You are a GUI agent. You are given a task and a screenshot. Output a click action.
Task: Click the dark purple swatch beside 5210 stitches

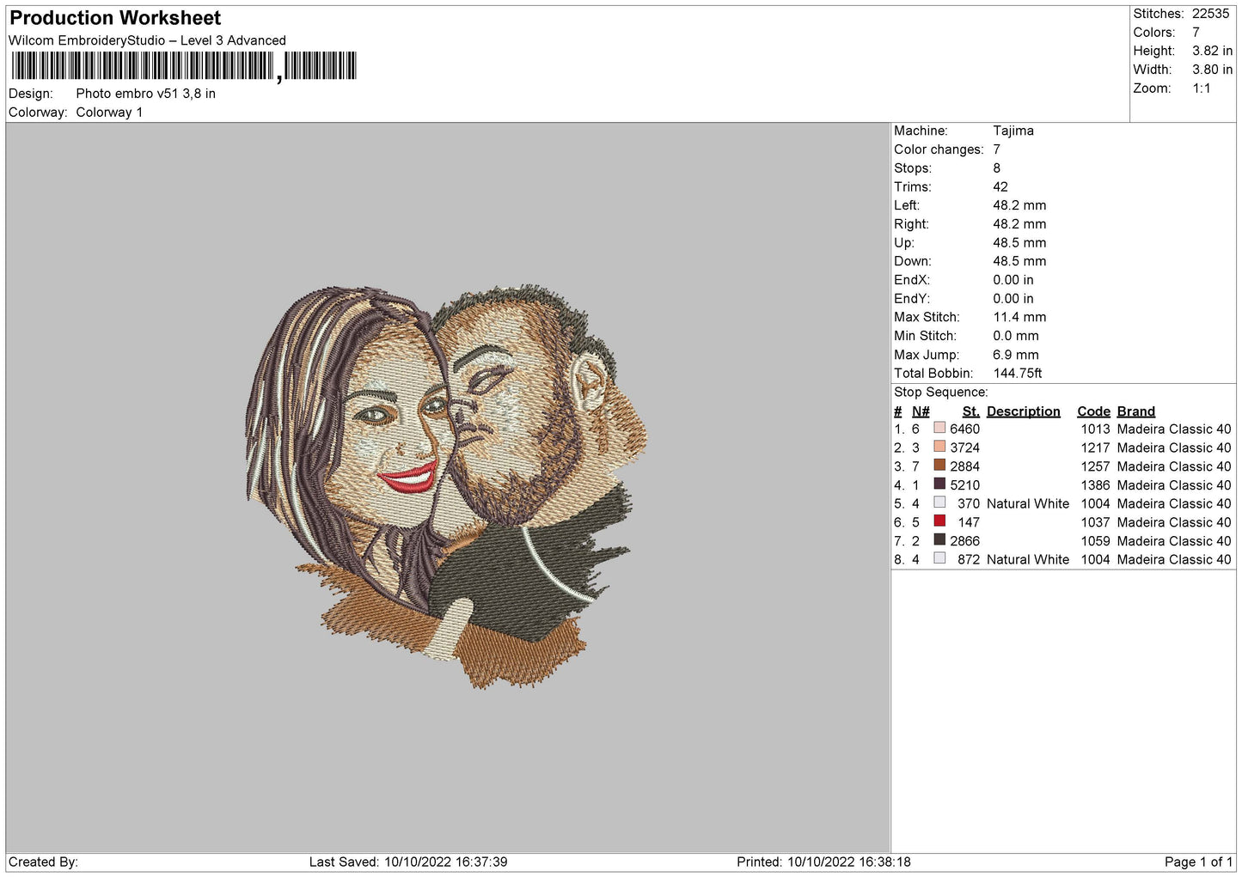tap(939, 484)
